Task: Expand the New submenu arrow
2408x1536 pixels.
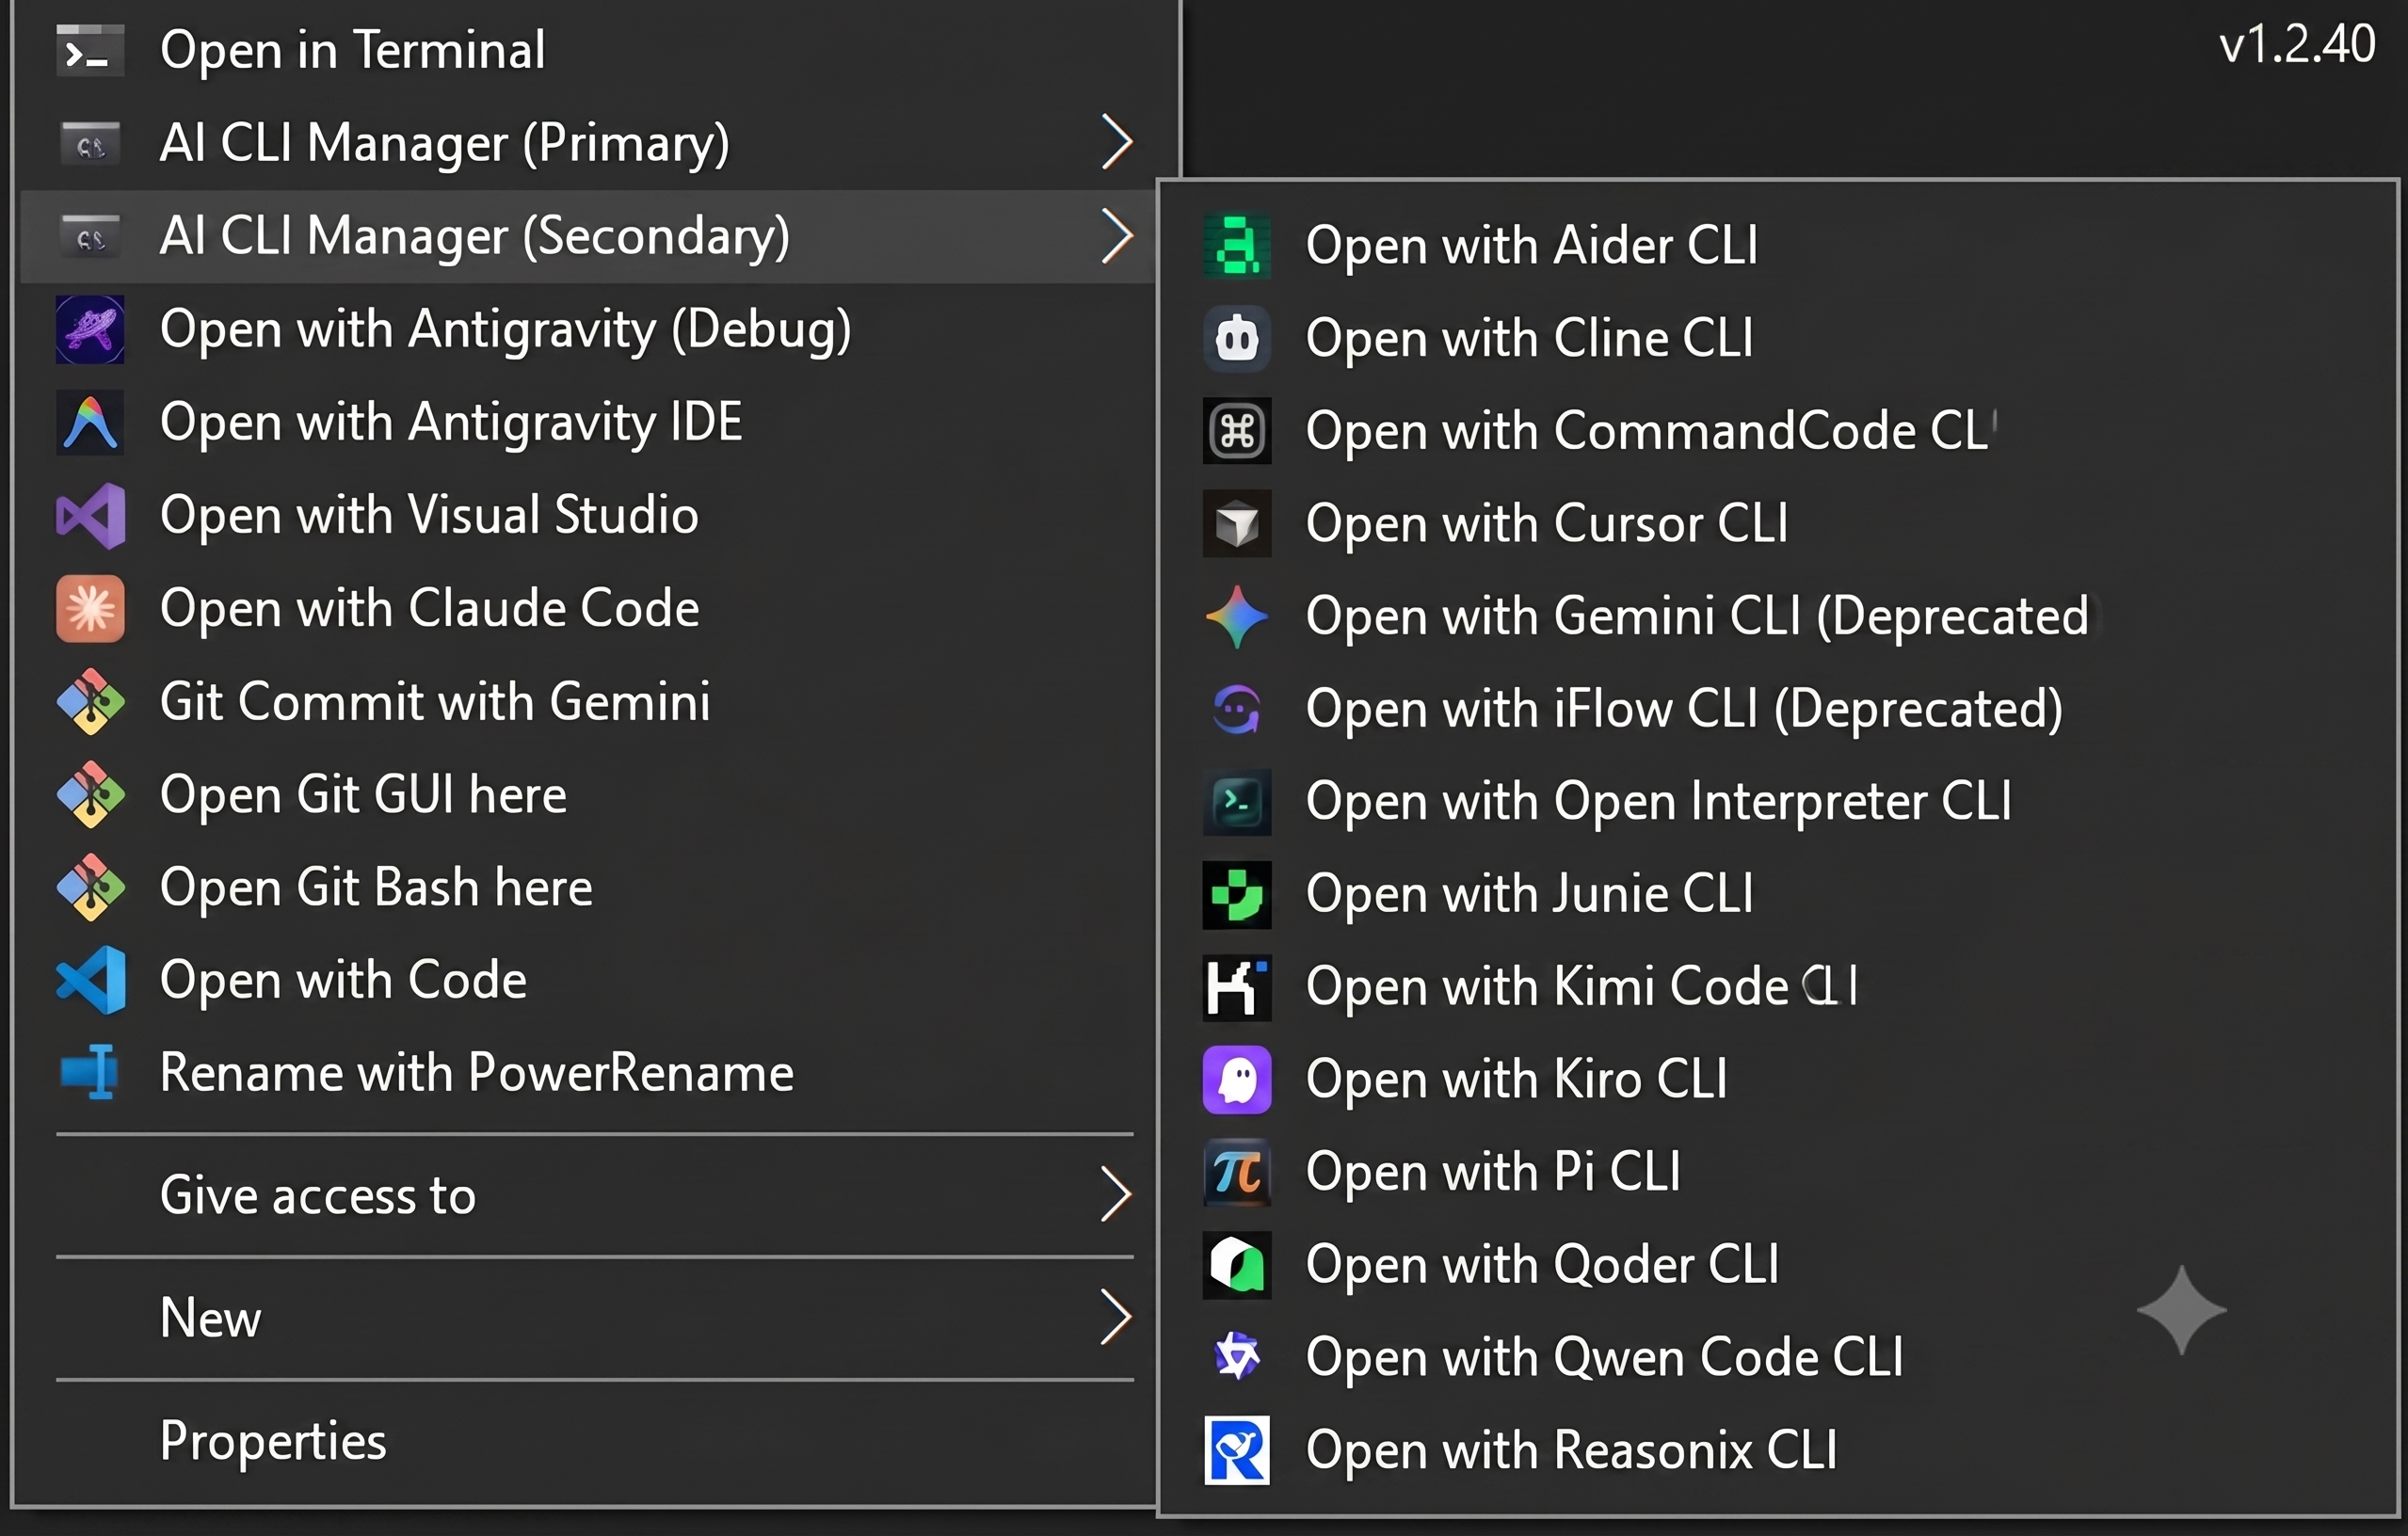Action: (1116, 1317)
